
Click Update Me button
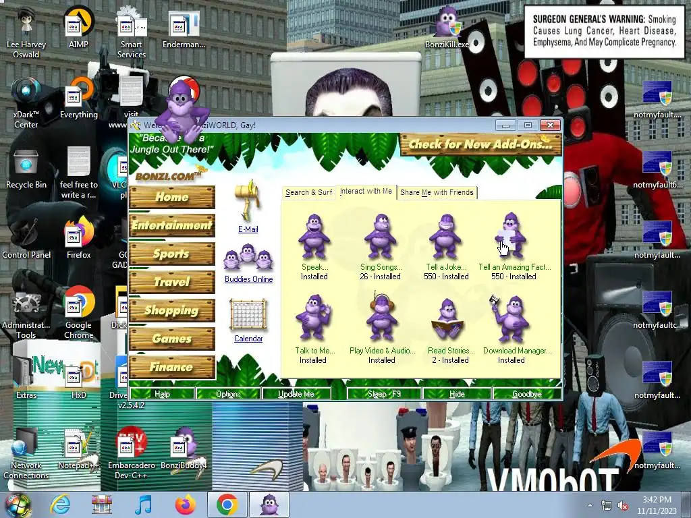(x=296, y=394)
